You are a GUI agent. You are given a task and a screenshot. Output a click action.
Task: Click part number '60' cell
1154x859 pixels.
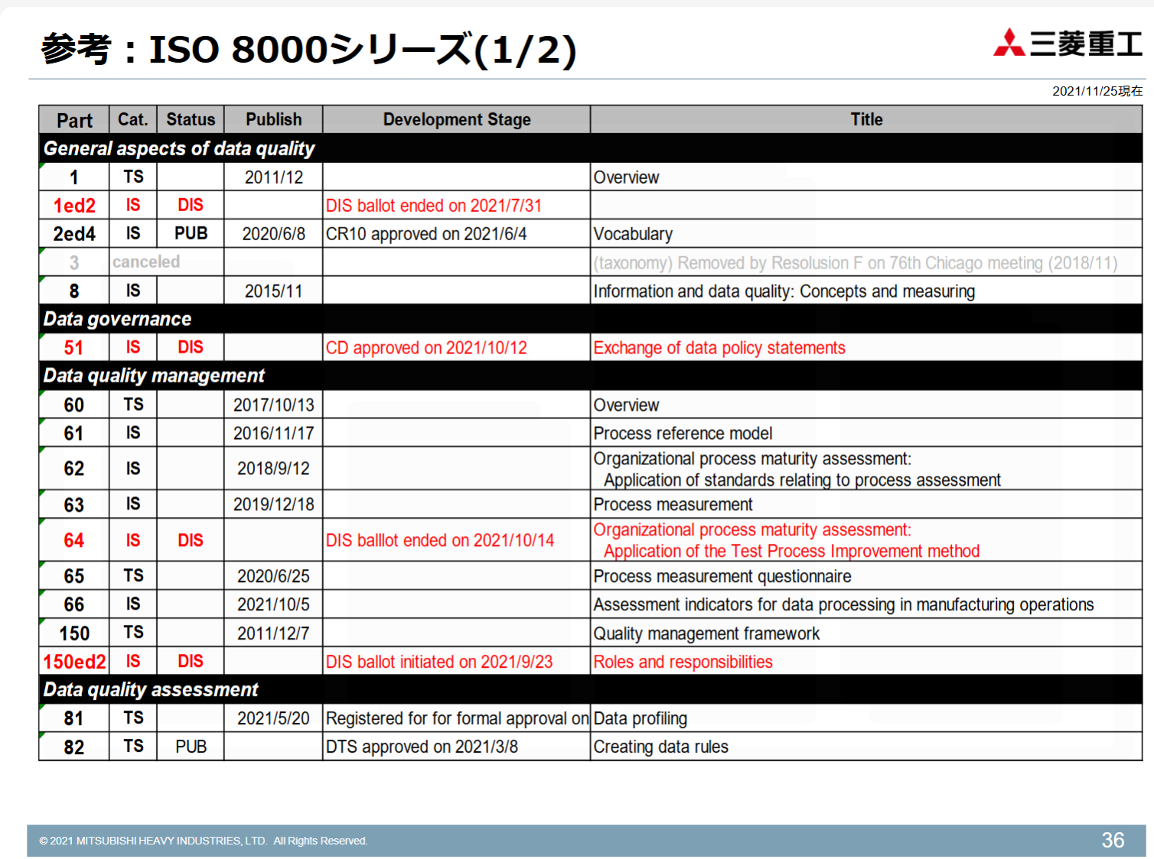point(74,405)
